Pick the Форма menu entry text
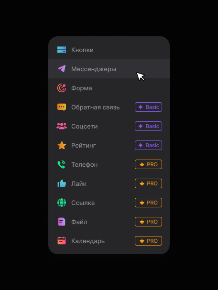The width and height of the screenshot is (218, 290). 82,88
